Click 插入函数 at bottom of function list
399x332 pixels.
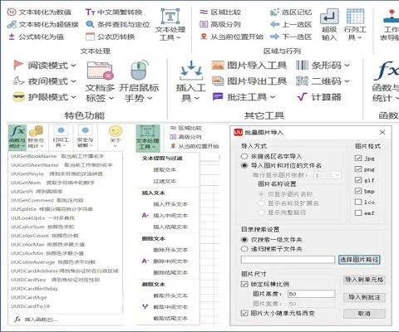point(36,320)
